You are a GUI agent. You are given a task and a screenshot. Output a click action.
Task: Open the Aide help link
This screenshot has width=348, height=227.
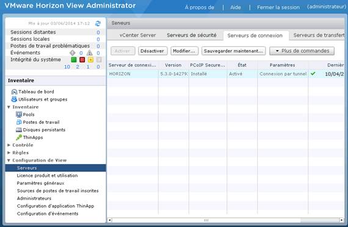click(x=236, y=7)
